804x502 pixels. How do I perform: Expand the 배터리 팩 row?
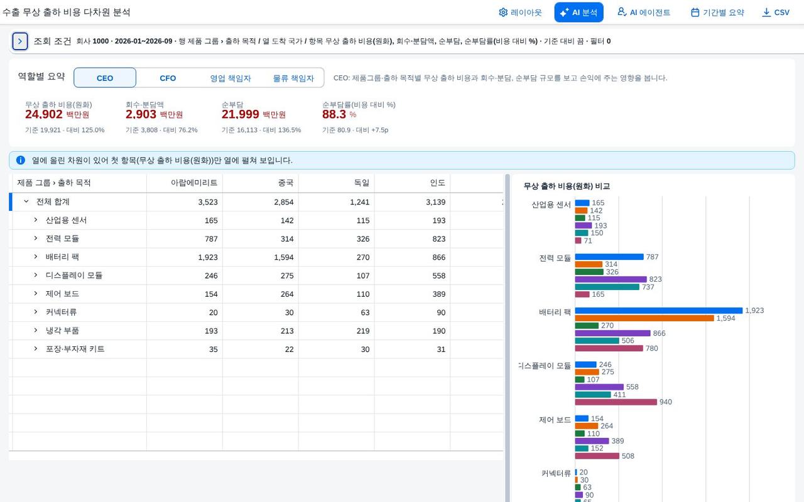tap(36, 257)
